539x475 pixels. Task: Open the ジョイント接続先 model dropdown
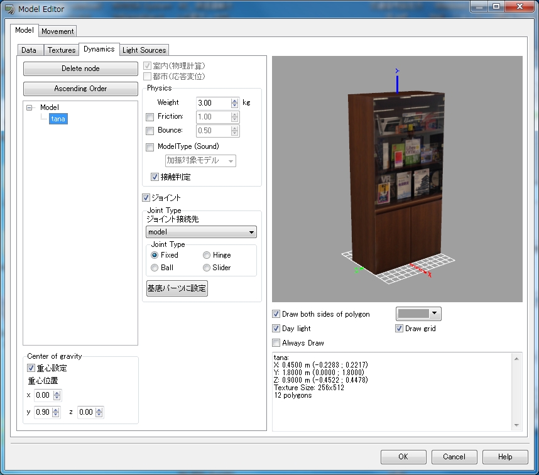tap(201, 232)
